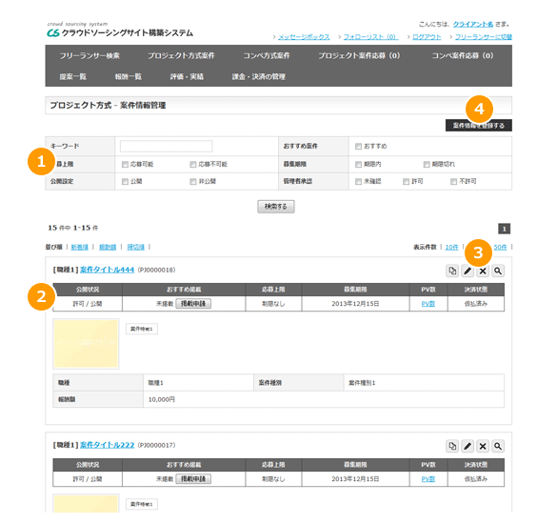Preview 案件タイトル222 with the magnifier icon
The image size is (557, 524).
[x=498, y=446]
